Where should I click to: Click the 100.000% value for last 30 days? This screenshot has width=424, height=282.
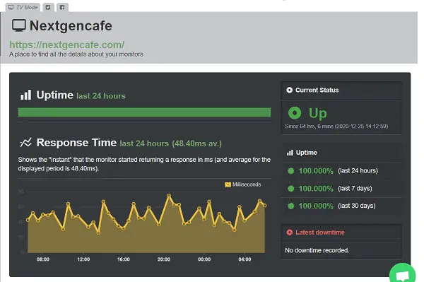coord(316,206)
